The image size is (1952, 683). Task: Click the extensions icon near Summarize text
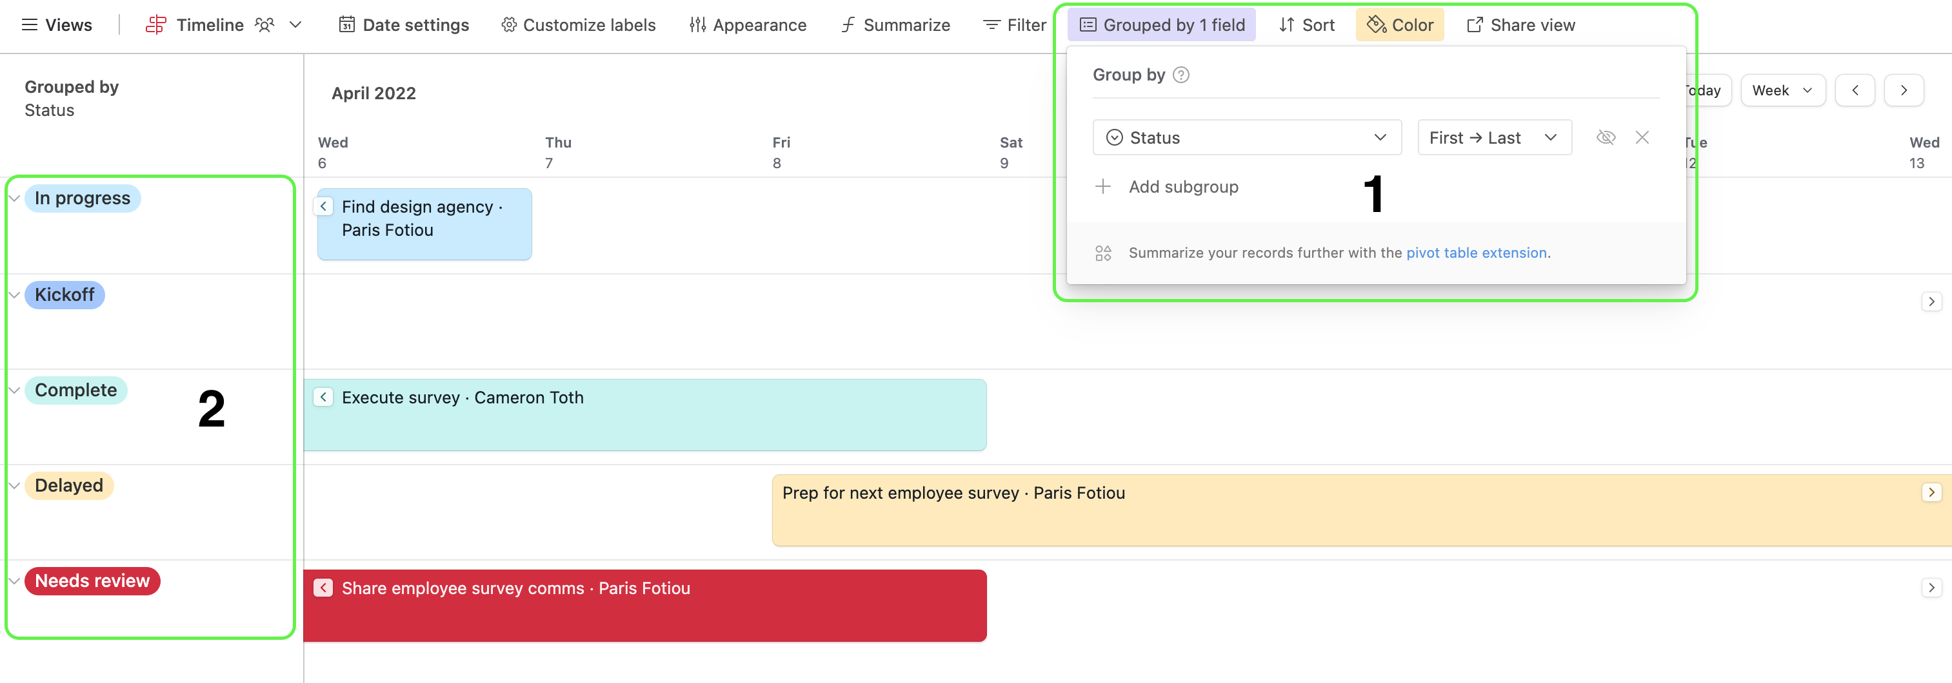click(x=1103, y=253)
